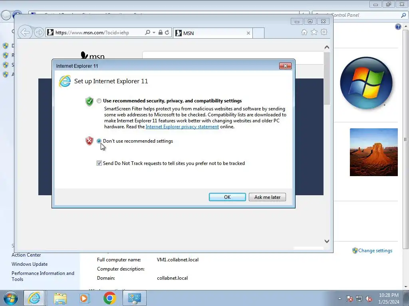The width and height of the screenshot is (409, 306).
Task: Select Don't use recommended settings radio button
Action: [99, 141]
